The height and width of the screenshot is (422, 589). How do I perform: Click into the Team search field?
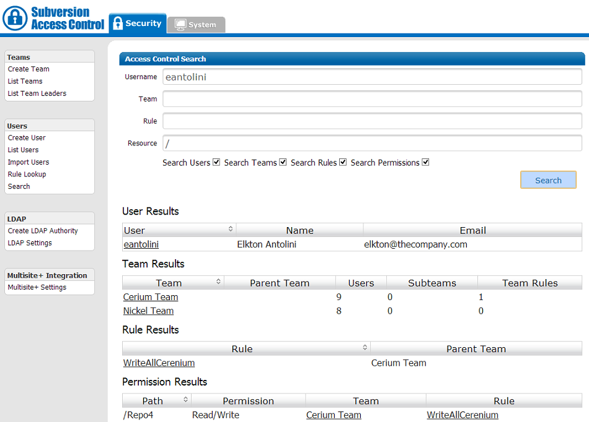372,99
